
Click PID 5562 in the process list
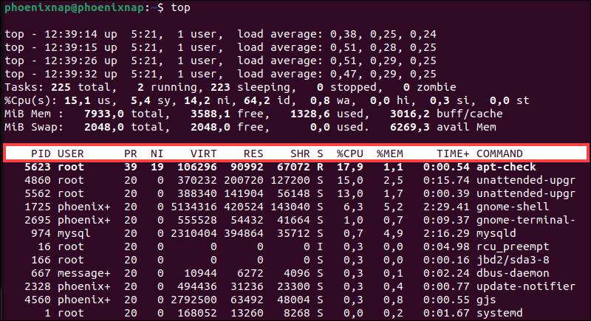[38, 193]
